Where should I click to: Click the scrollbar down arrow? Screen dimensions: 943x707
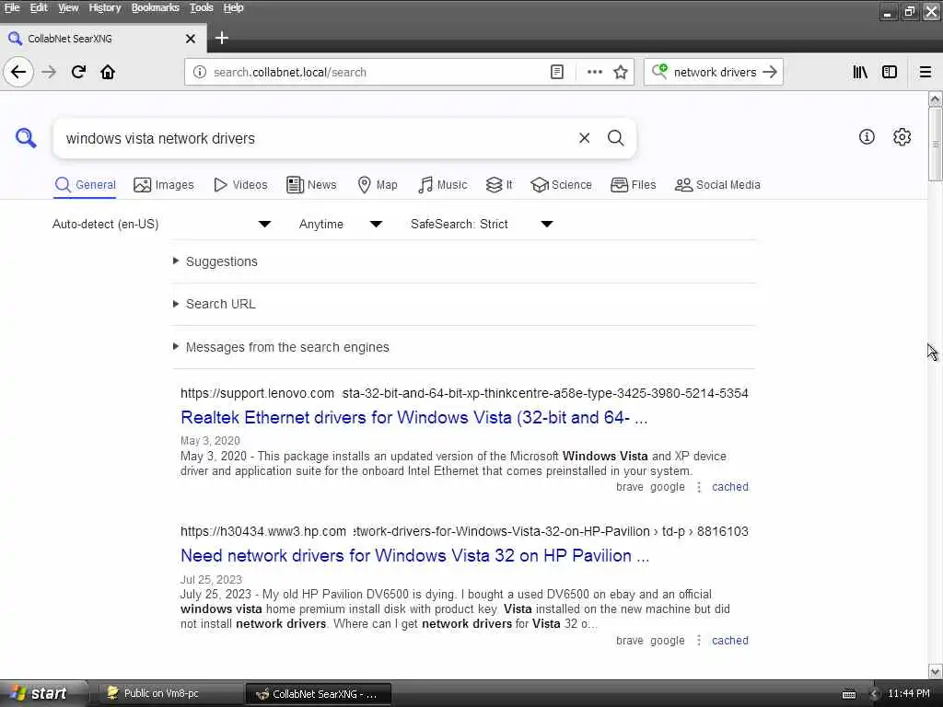pos(936,671)
